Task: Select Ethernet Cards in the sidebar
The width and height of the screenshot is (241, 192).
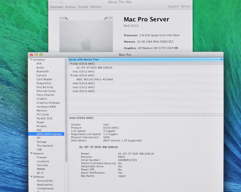Action: point(46,91)
